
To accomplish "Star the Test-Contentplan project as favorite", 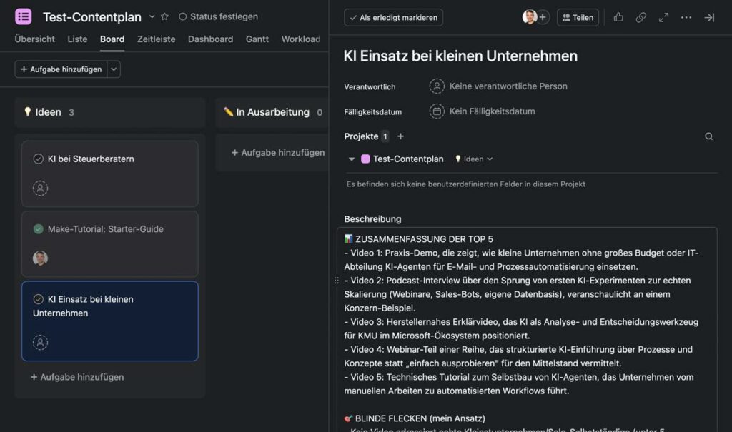I will click(x=165, y=17).
